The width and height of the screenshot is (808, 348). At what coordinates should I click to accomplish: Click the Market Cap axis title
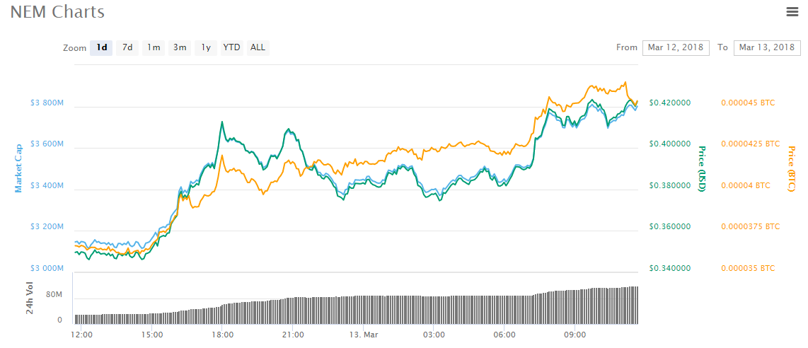[18, 168]
